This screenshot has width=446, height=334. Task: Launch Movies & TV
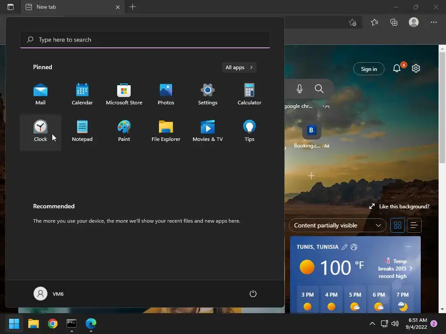pos(208,131)
